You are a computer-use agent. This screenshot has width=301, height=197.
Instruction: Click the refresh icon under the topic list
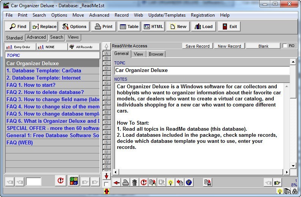[x=60, y=180]
